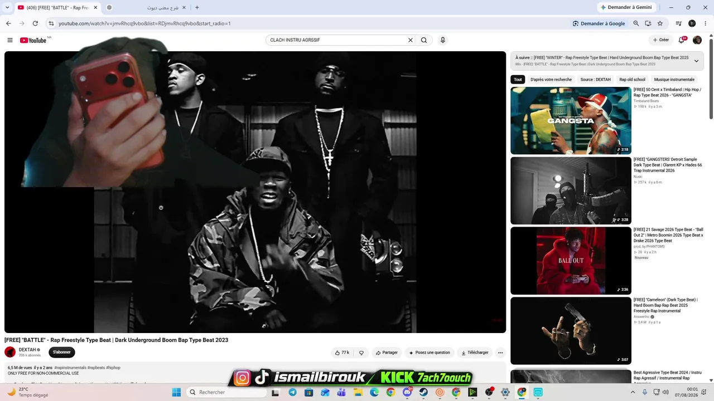Select the 'Rap old school' chip
The width and height of the screenshot is (714, 401).
tap(632, 80)
